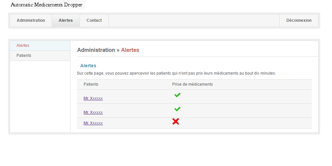This screenshot has height=166, width=332.
Task: Click the blue Alertes section heading
Action: [88, 66]
